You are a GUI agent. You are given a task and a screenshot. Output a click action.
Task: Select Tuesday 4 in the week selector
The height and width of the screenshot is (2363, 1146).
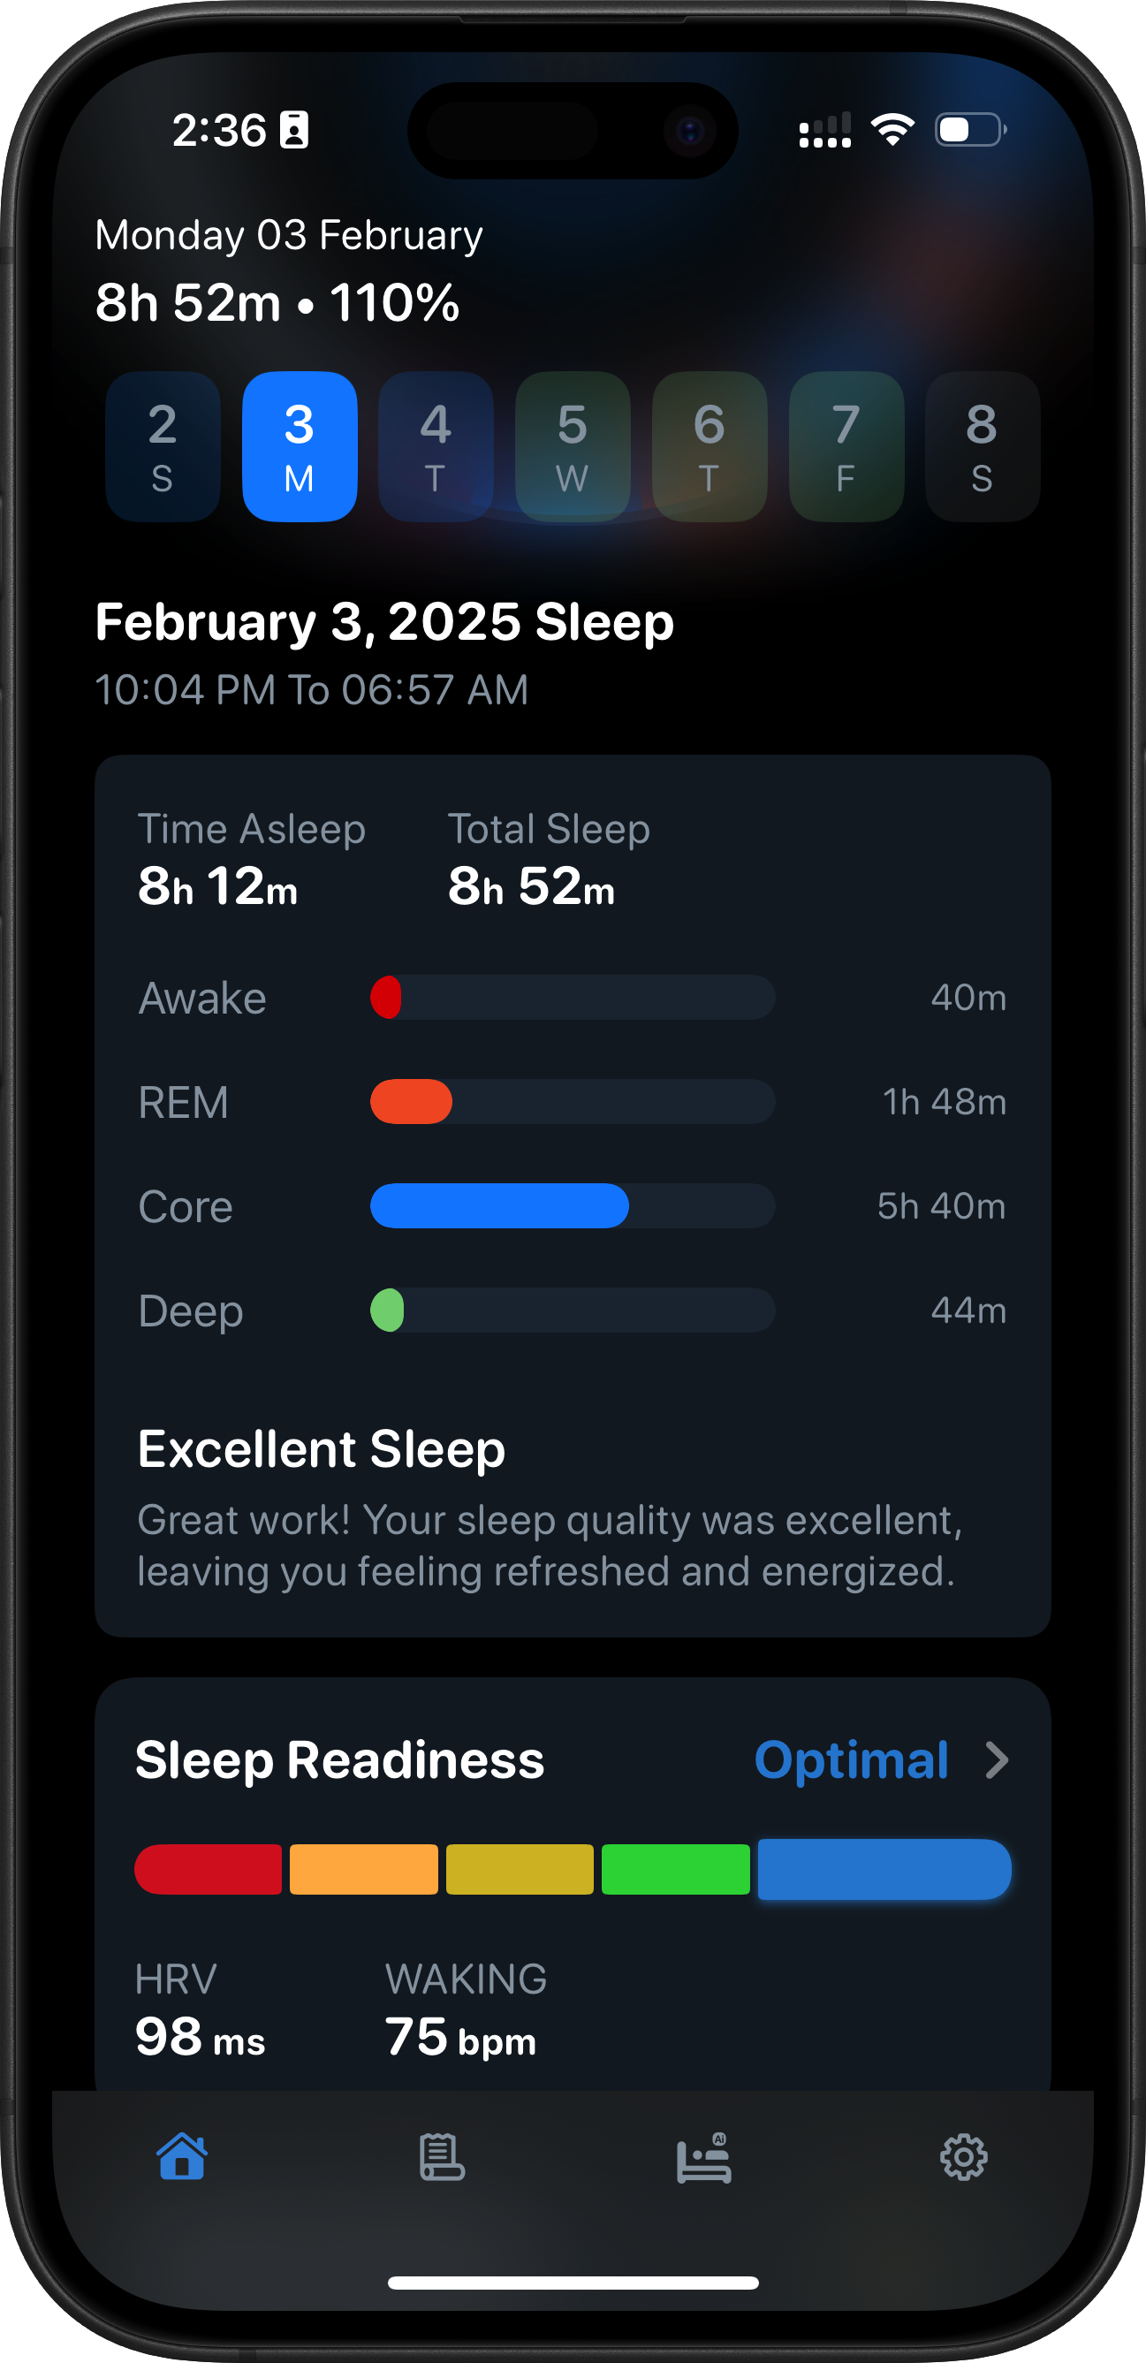[x=436, y=448]
